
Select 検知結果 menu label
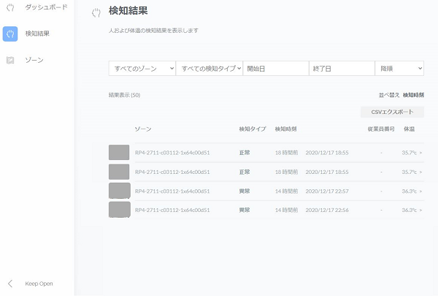click(x=37, y=34)
